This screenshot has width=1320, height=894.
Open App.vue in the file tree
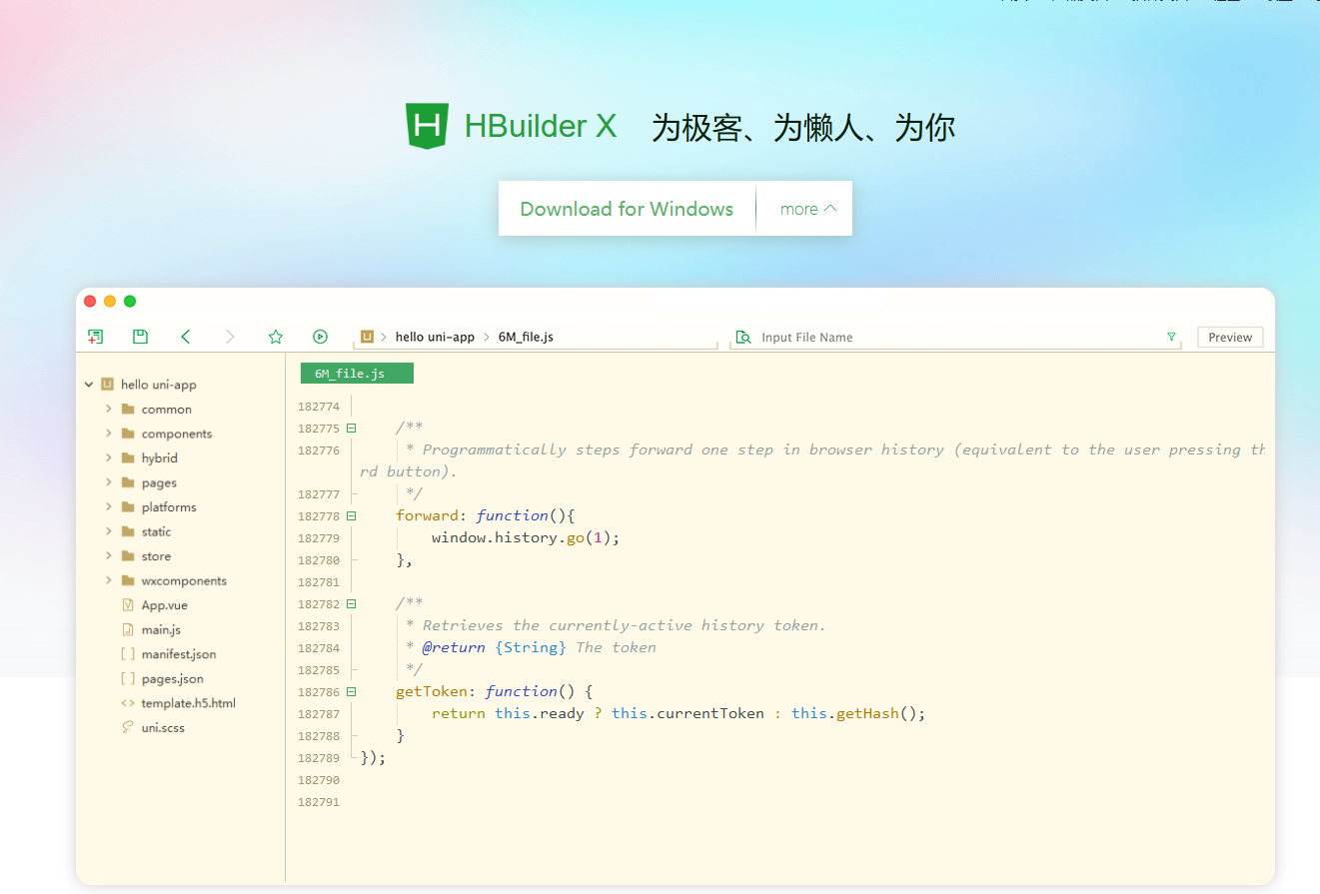click(165, 605)
